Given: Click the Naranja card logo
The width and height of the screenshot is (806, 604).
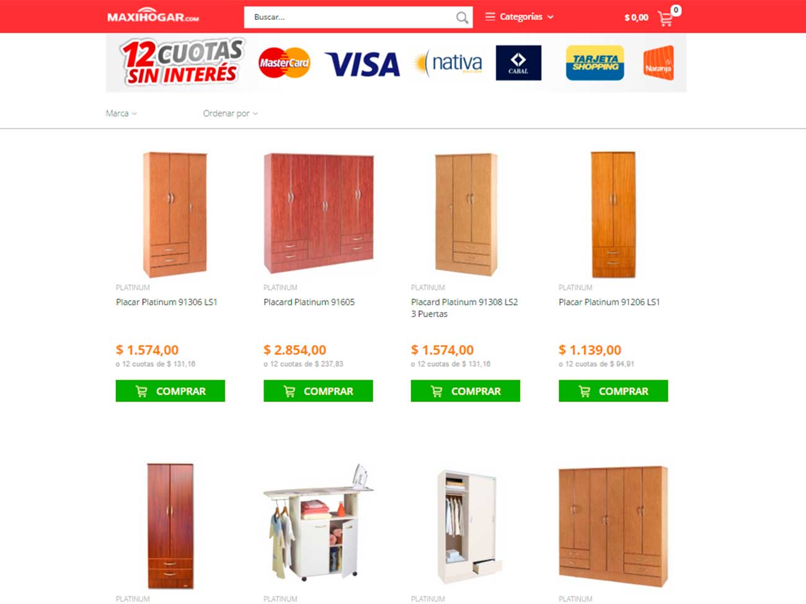Looking at the screenshot, I should point(658,63).
